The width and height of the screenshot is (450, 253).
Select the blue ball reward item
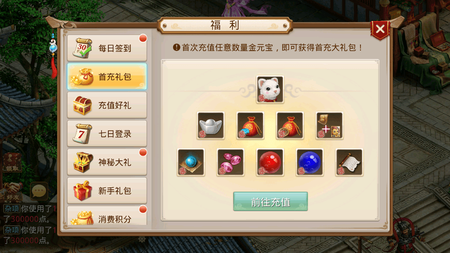[x=309, y=163]
